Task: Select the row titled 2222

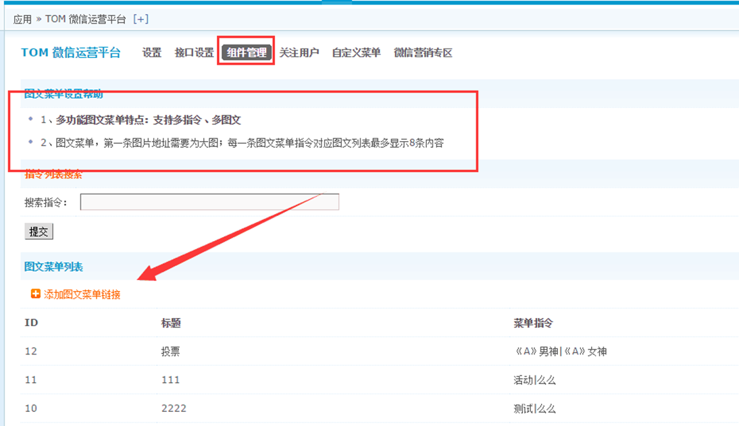Action: click(x=380, y=408)
